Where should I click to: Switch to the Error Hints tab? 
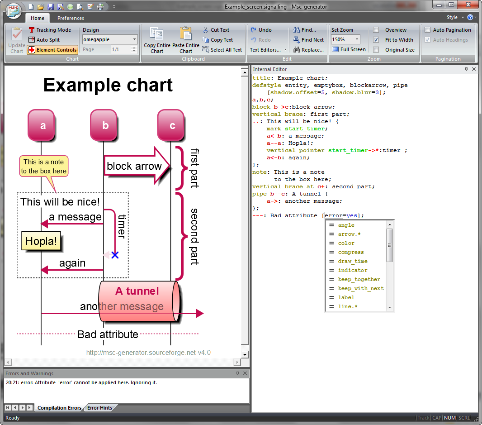(x=99, y=408)
